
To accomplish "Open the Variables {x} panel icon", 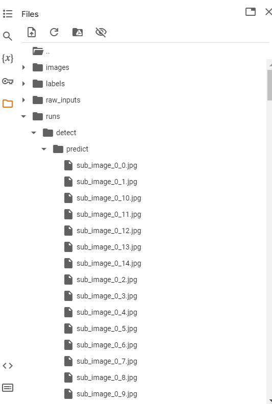I will (8, 59).
